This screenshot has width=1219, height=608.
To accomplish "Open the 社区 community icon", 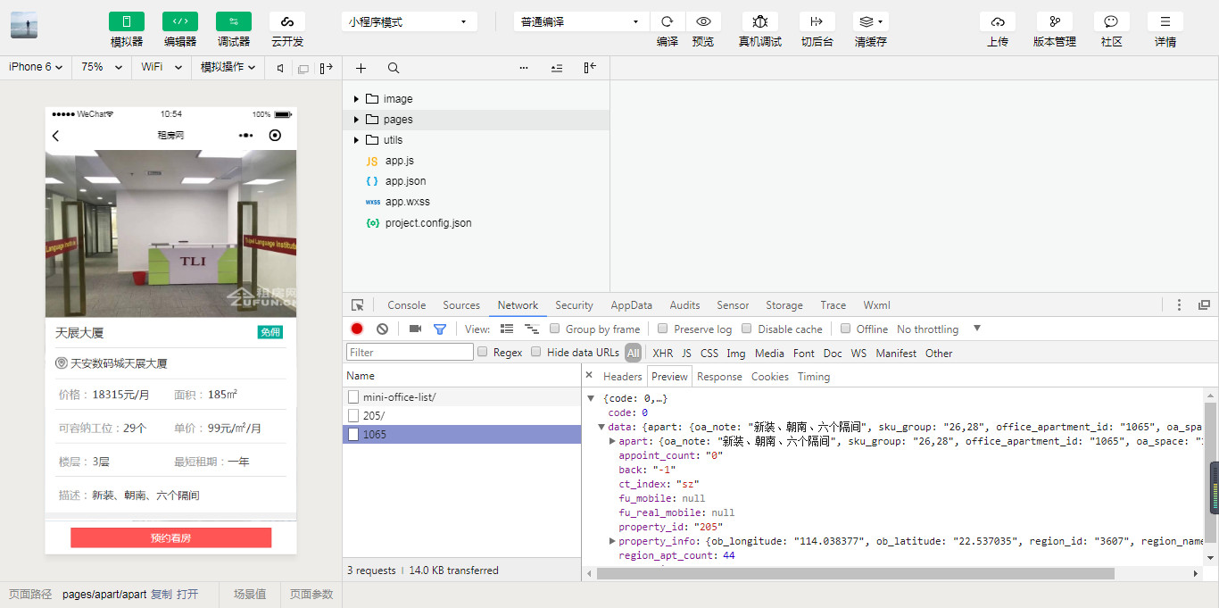I will point(1112,21).
